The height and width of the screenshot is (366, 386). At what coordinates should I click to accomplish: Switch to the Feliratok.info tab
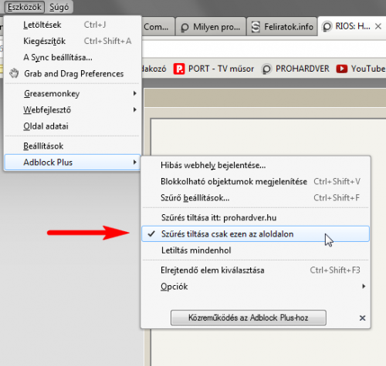282,27
